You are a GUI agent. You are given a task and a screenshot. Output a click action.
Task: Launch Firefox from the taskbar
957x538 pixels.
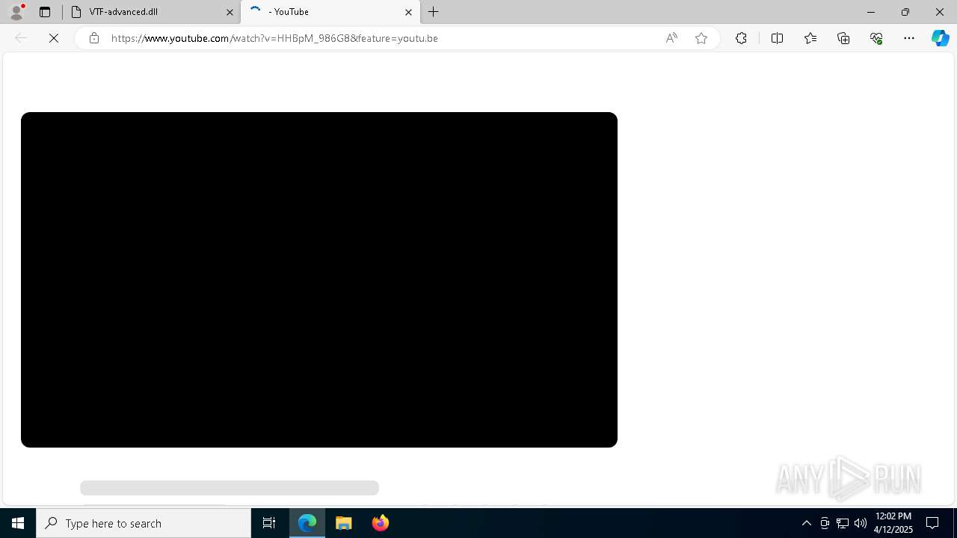pyautogui.click(x=381, y=523)
